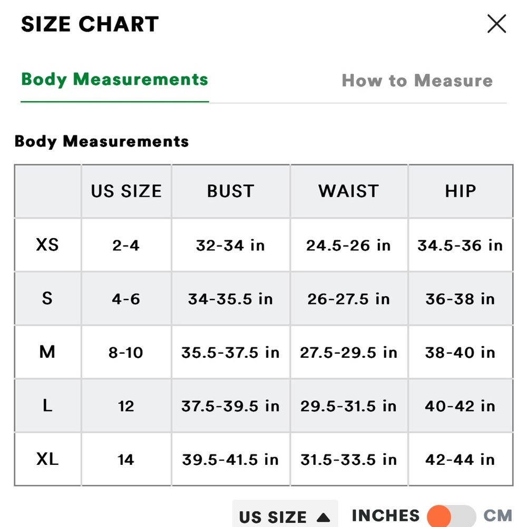Screen dimensions: 527x527
Task: Select the S size row label
Action: [47, 298]
